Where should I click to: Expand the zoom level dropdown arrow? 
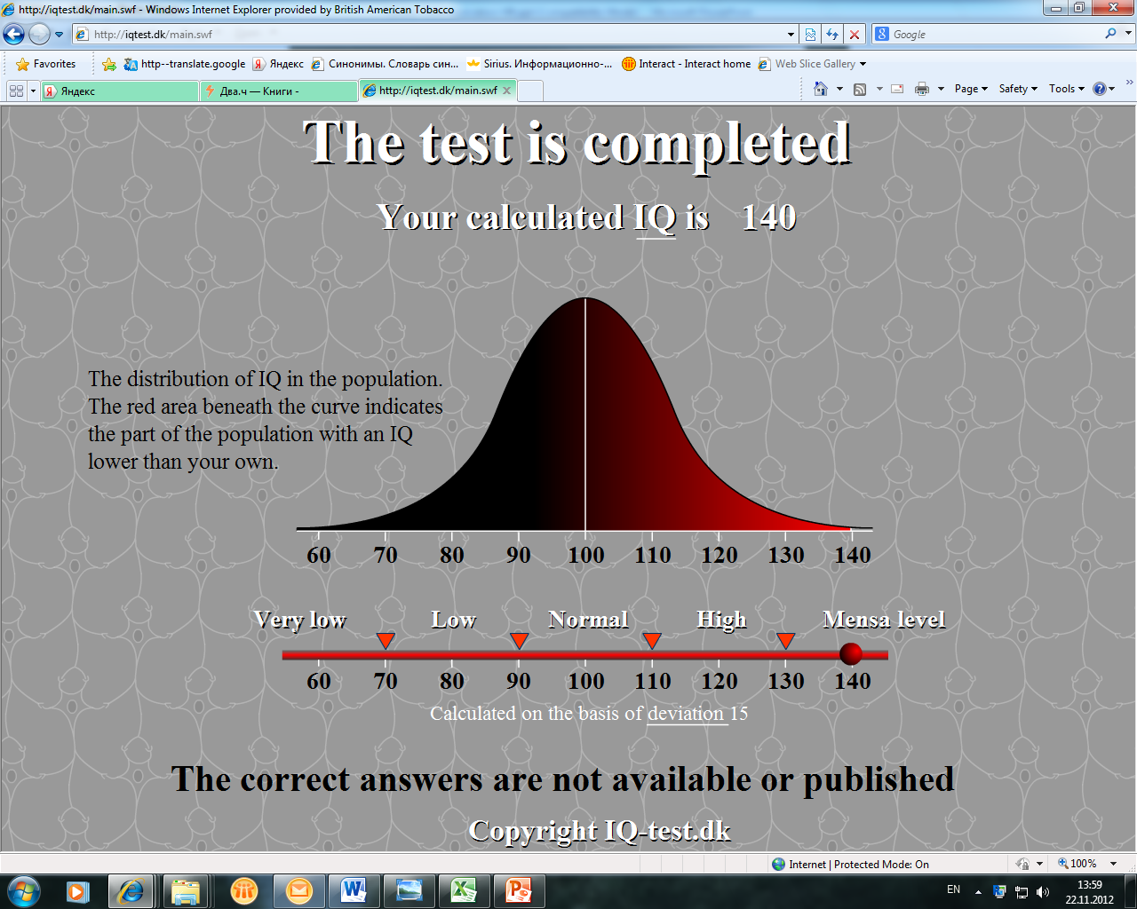coord(1113,864)
